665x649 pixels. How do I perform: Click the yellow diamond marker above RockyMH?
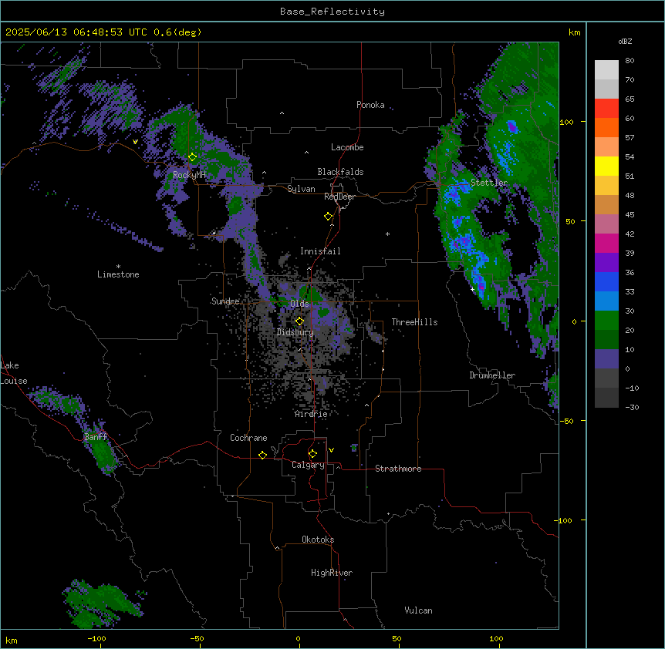pos(192,157)
